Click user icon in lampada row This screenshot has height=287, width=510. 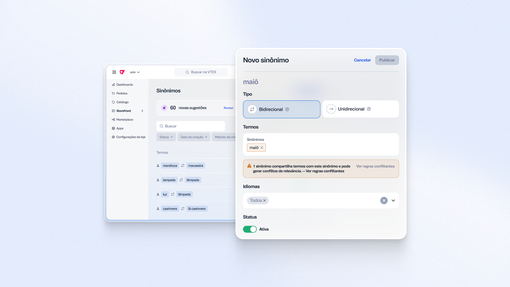pos(158,180)
